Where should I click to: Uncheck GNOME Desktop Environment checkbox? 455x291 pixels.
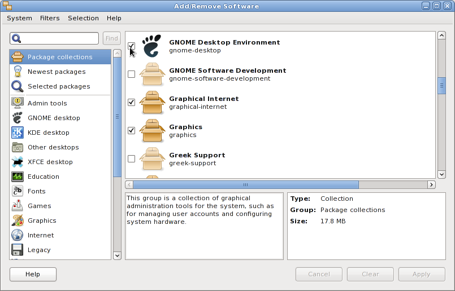coord(132,46)
